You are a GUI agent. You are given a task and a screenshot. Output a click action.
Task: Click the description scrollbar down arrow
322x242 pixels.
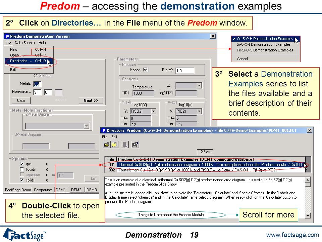click(308, 216)
